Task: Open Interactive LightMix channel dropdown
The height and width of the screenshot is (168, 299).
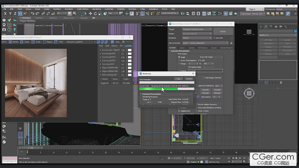Action: click(81, 42)
